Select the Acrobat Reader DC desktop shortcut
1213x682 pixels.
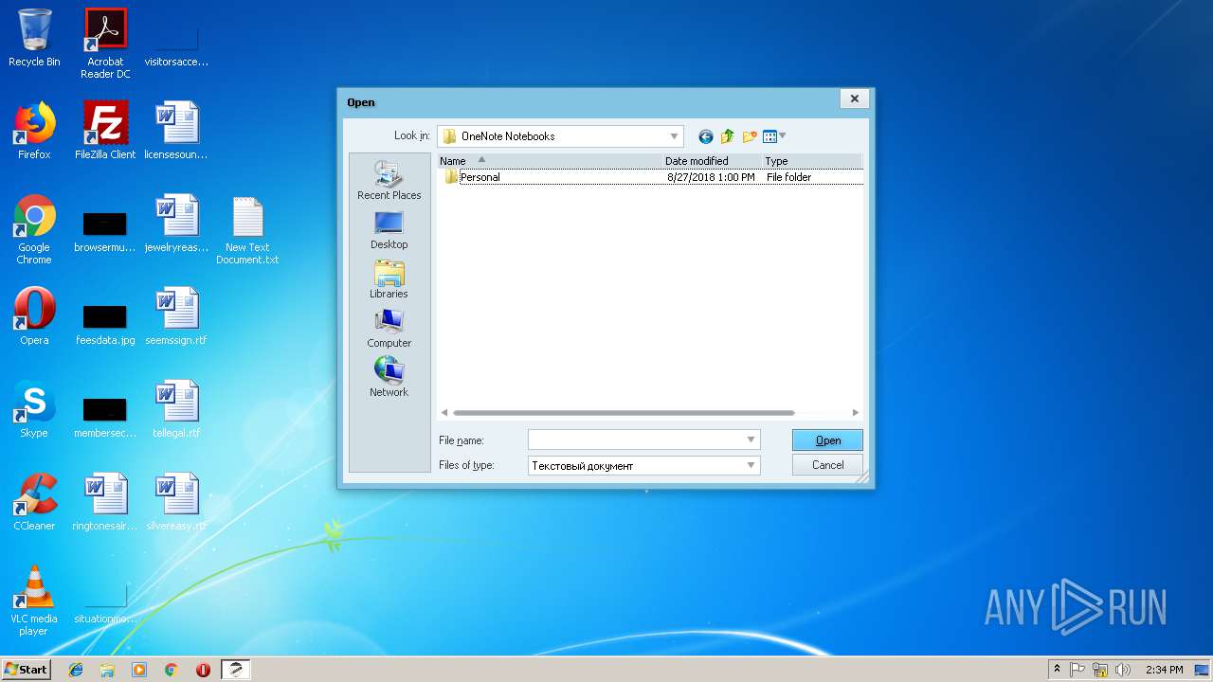coord(105,44)
